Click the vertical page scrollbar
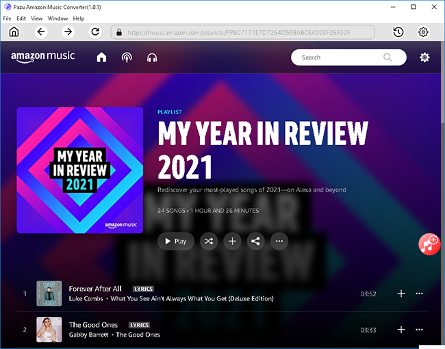 (x=443, y=82)
